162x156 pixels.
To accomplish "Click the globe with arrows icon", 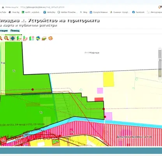I will (38, 38).
